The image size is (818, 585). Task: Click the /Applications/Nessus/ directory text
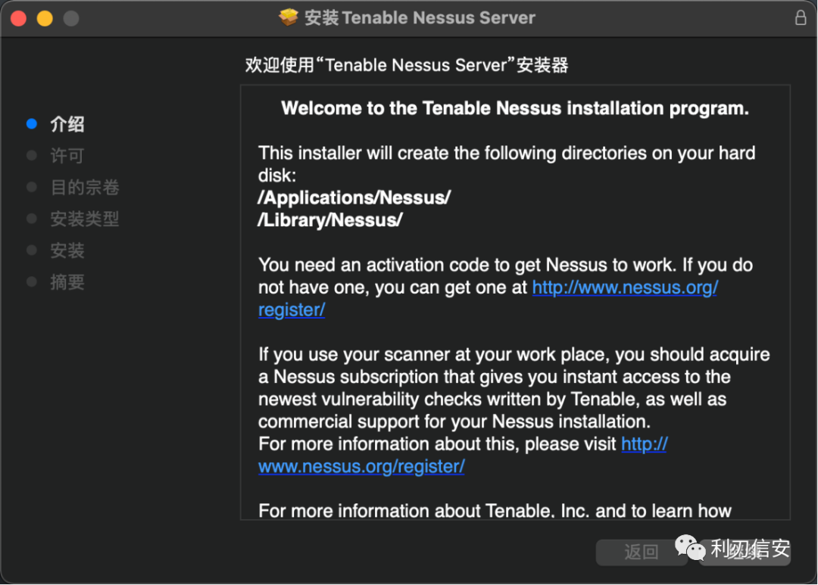click(x=354, y=198)
